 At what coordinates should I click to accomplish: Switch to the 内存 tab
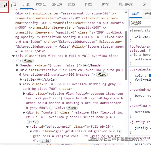coord(105,5)
